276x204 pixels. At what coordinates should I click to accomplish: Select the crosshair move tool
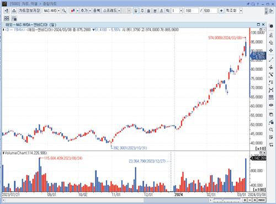[x=271, y=50]
